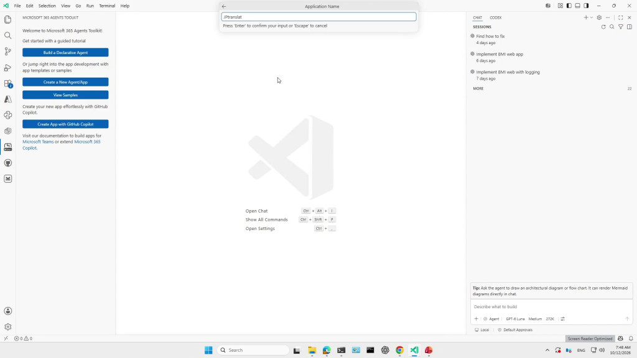Expand MORE sessions in the list
The image size is (637, 358).
[x=478, y=88]
